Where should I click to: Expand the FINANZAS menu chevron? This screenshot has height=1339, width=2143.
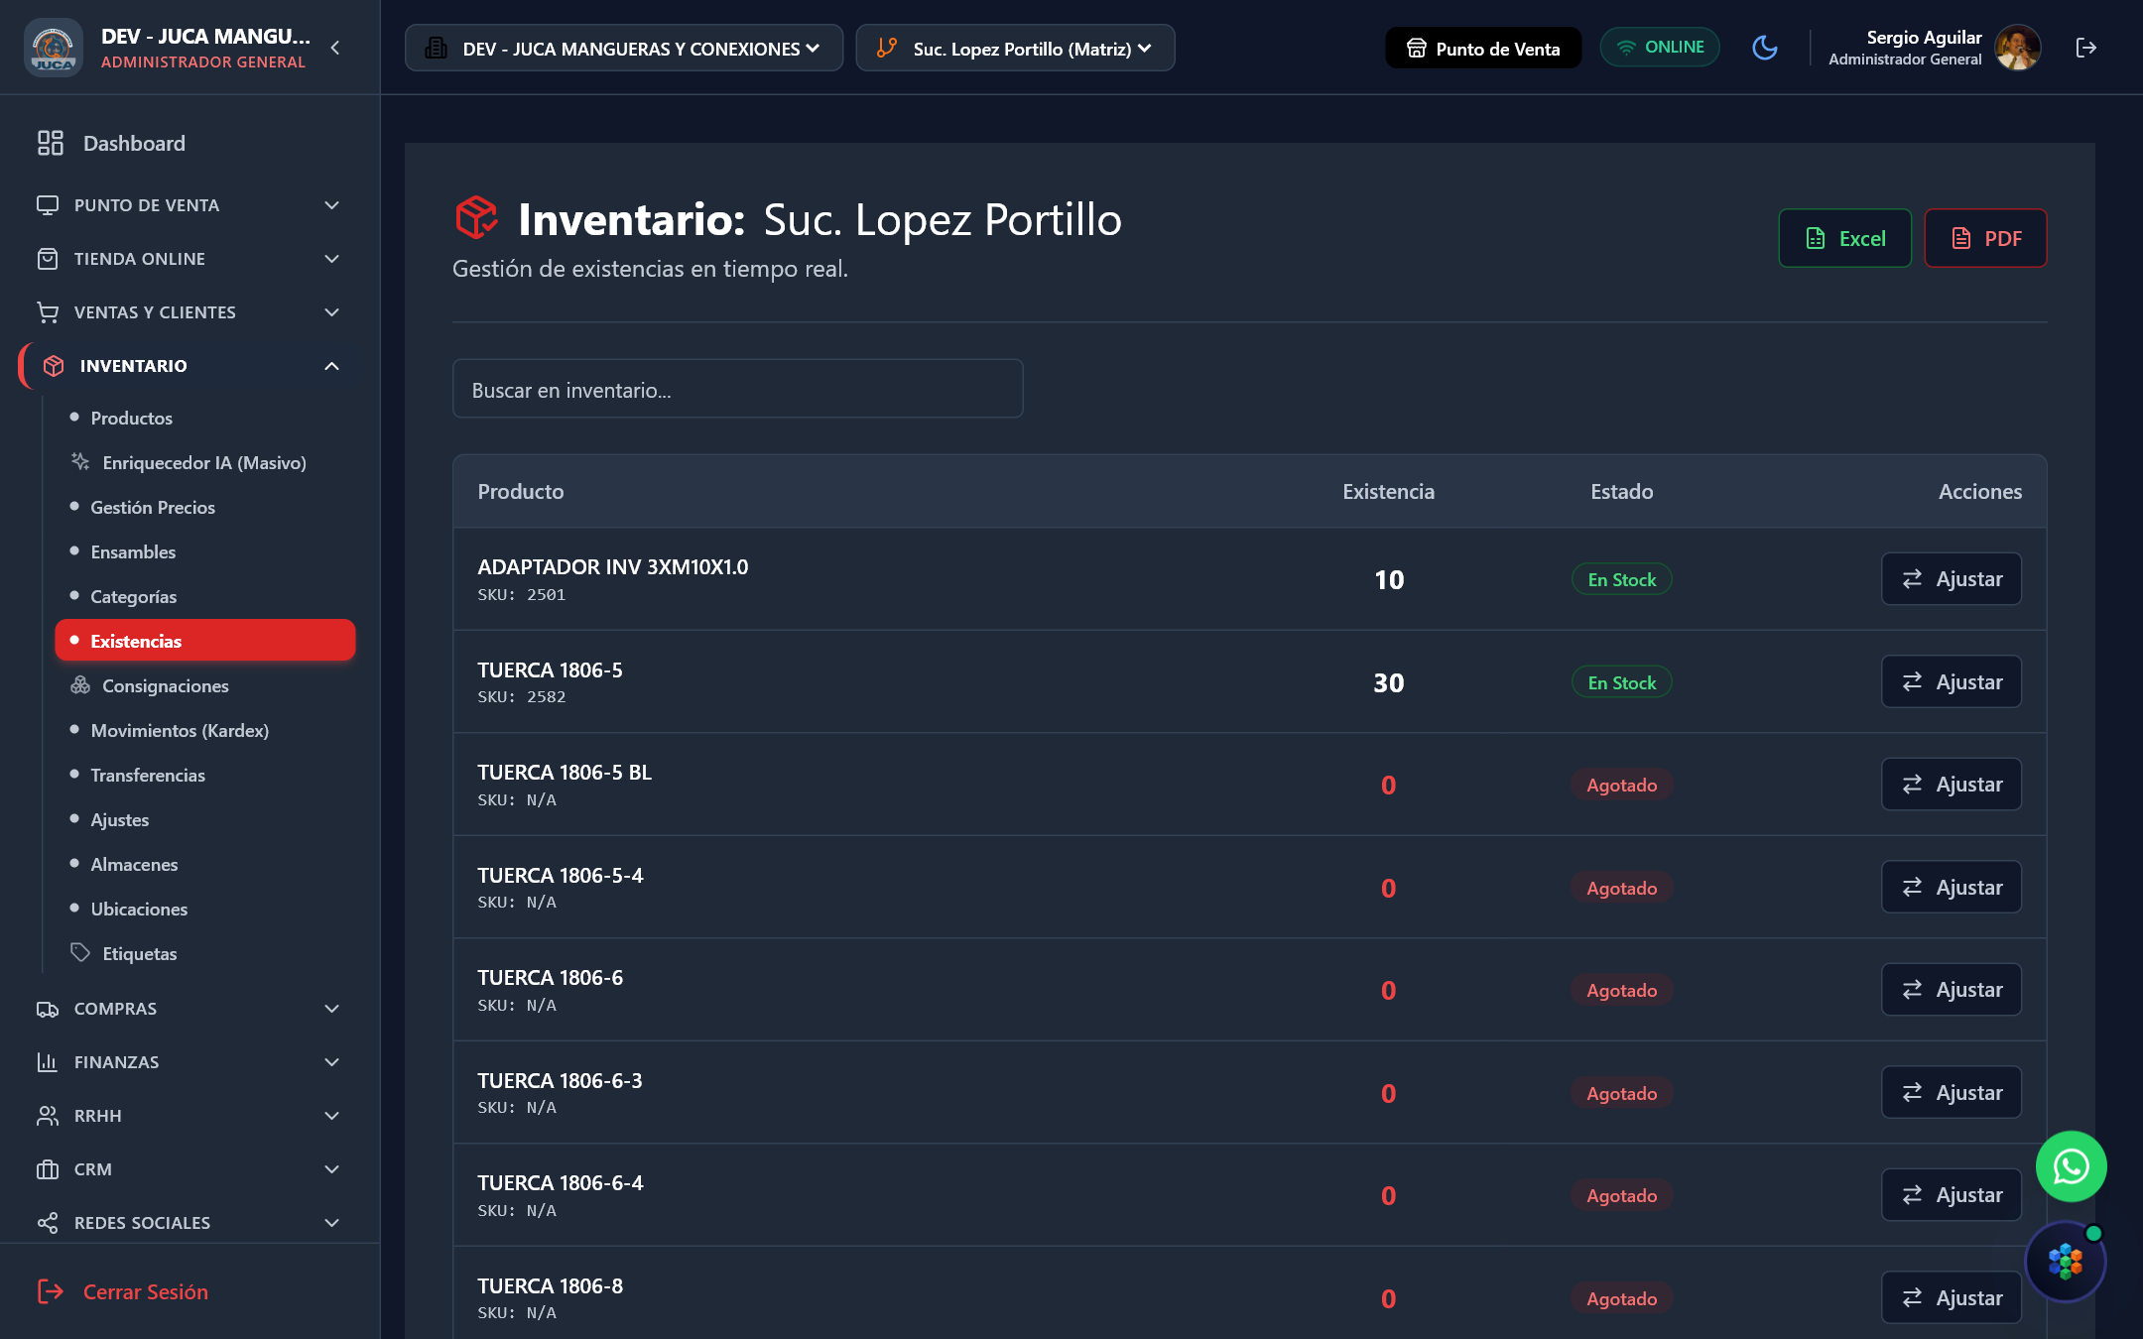click(x=332, y=1062)
